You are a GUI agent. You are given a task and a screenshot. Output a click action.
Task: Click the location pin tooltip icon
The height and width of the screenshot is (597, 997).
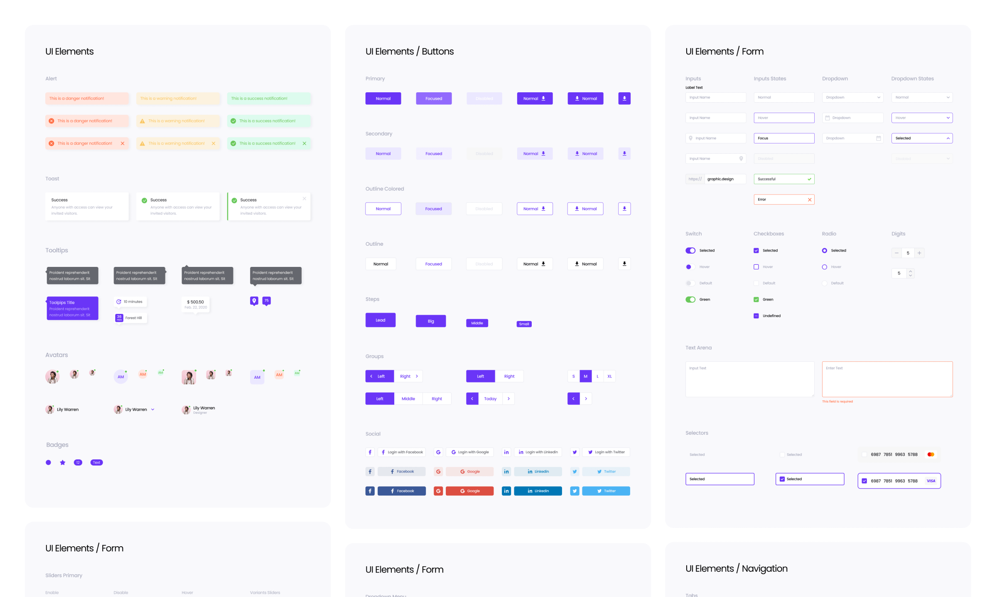[254, 300]
